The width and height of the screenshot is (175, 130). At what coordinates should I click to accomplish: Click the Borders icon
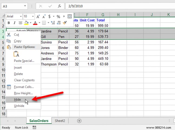pyautogui.click(x=44, y=23)
